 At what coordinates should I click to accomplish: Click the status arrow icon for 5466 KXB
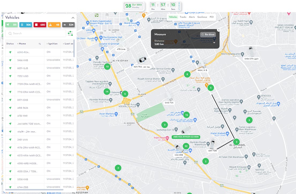point(10,60)
